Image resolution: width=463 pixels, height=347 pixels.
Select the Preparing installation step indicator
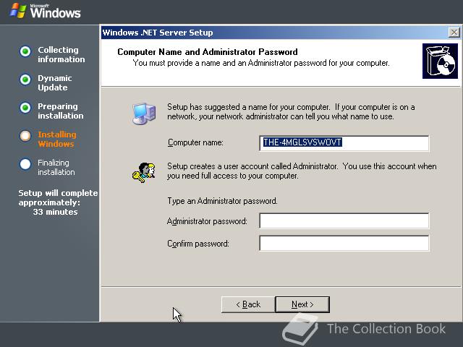click(x=25, y=108)
